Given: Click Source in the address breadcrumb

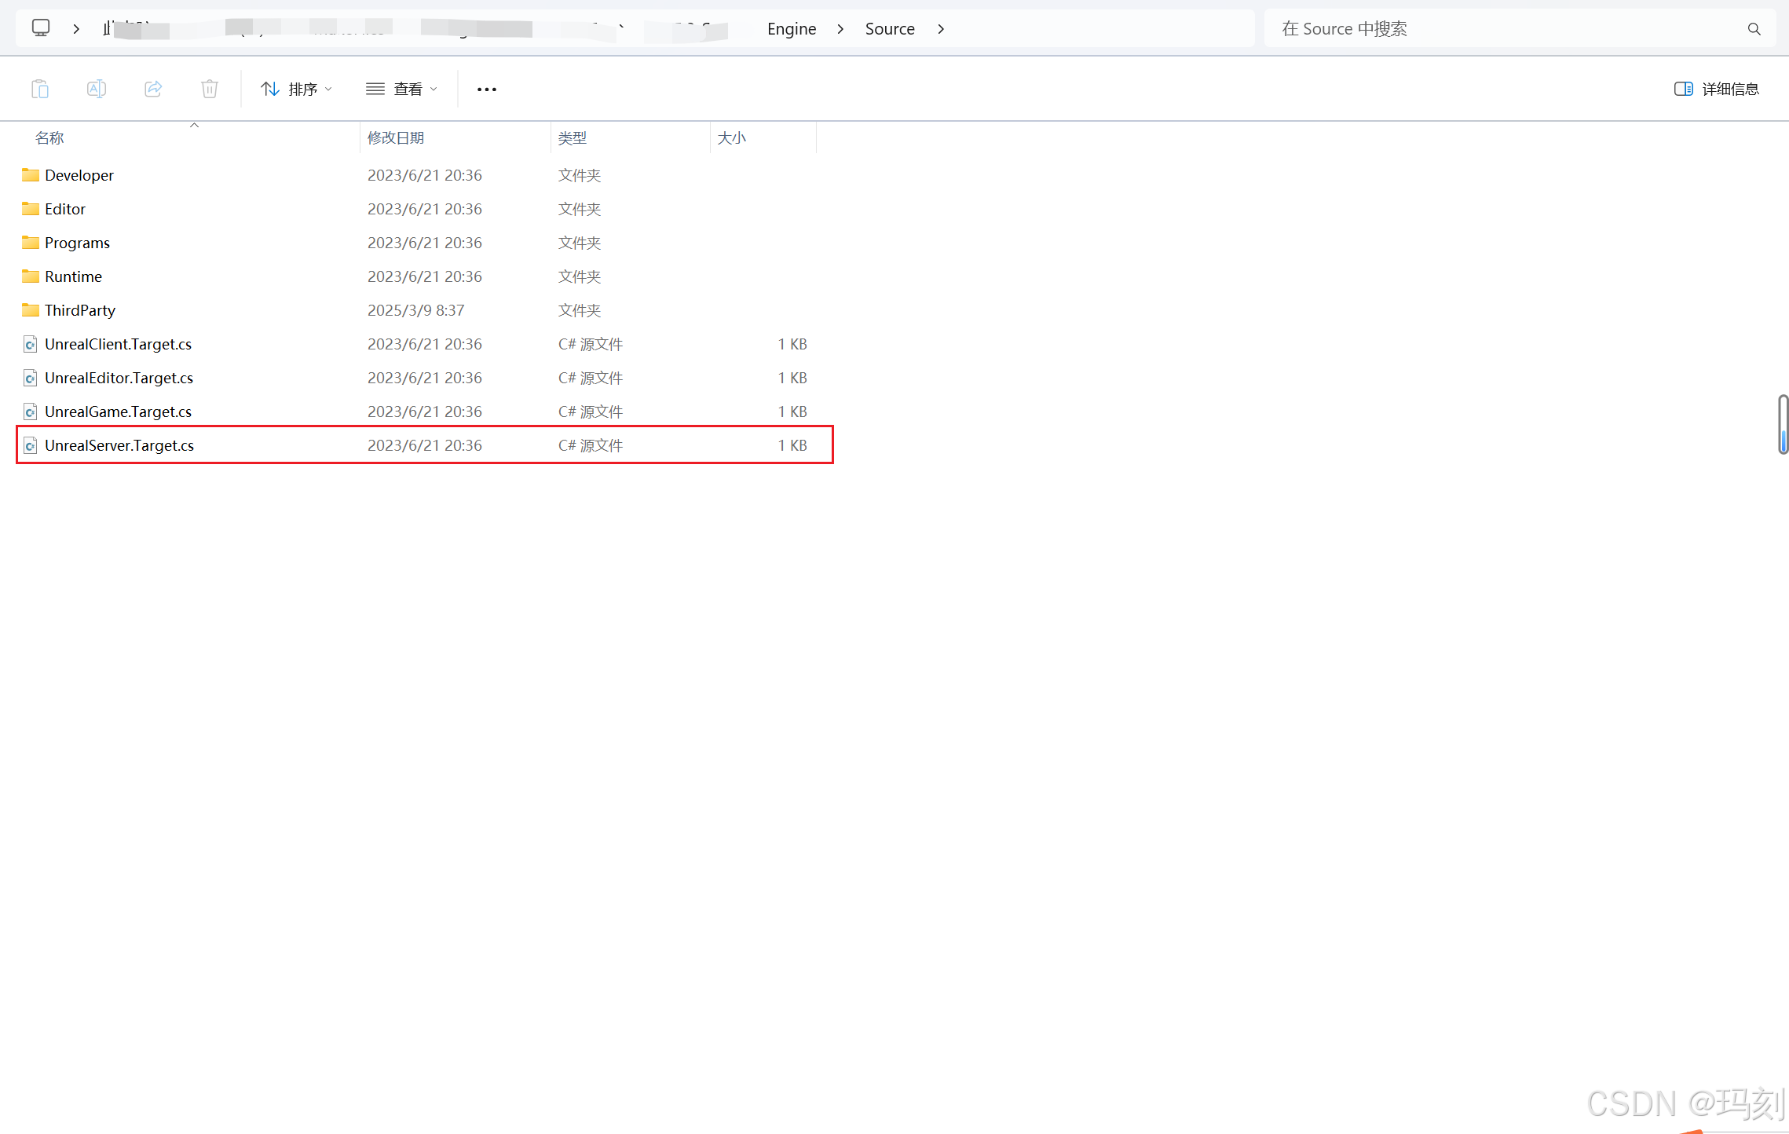Looking at the screenshot, I should [889, 29].
